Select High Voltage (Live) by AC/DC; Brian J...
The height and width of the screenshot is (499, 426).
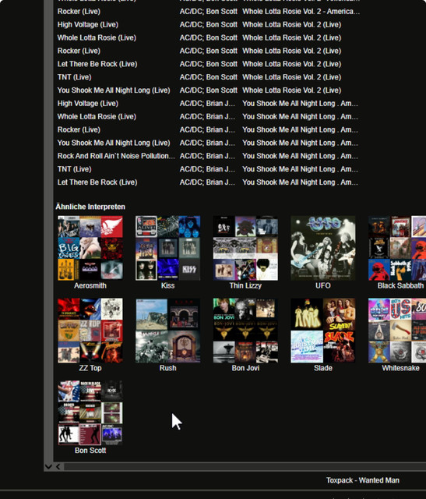point(208,104)
